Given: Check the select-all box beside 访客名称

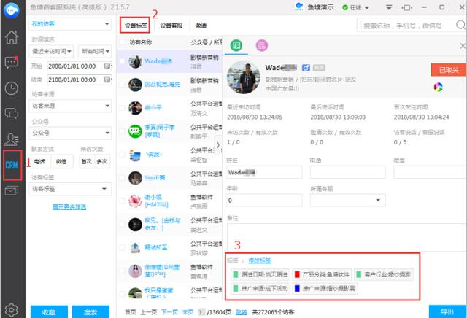Looking at the screenshot, I should pos(122,42).
